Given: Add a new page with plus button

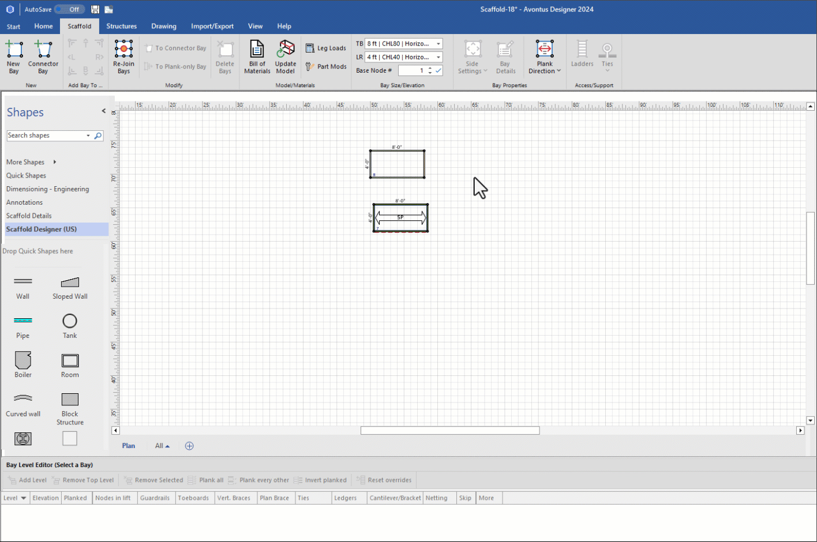Looking at the screenshot, I should [189, 446].
